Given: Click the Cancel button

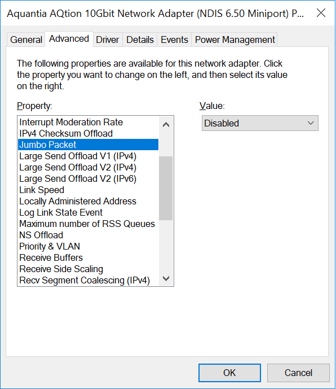Looking at the screenshot, I should click(x=298, y=373).
